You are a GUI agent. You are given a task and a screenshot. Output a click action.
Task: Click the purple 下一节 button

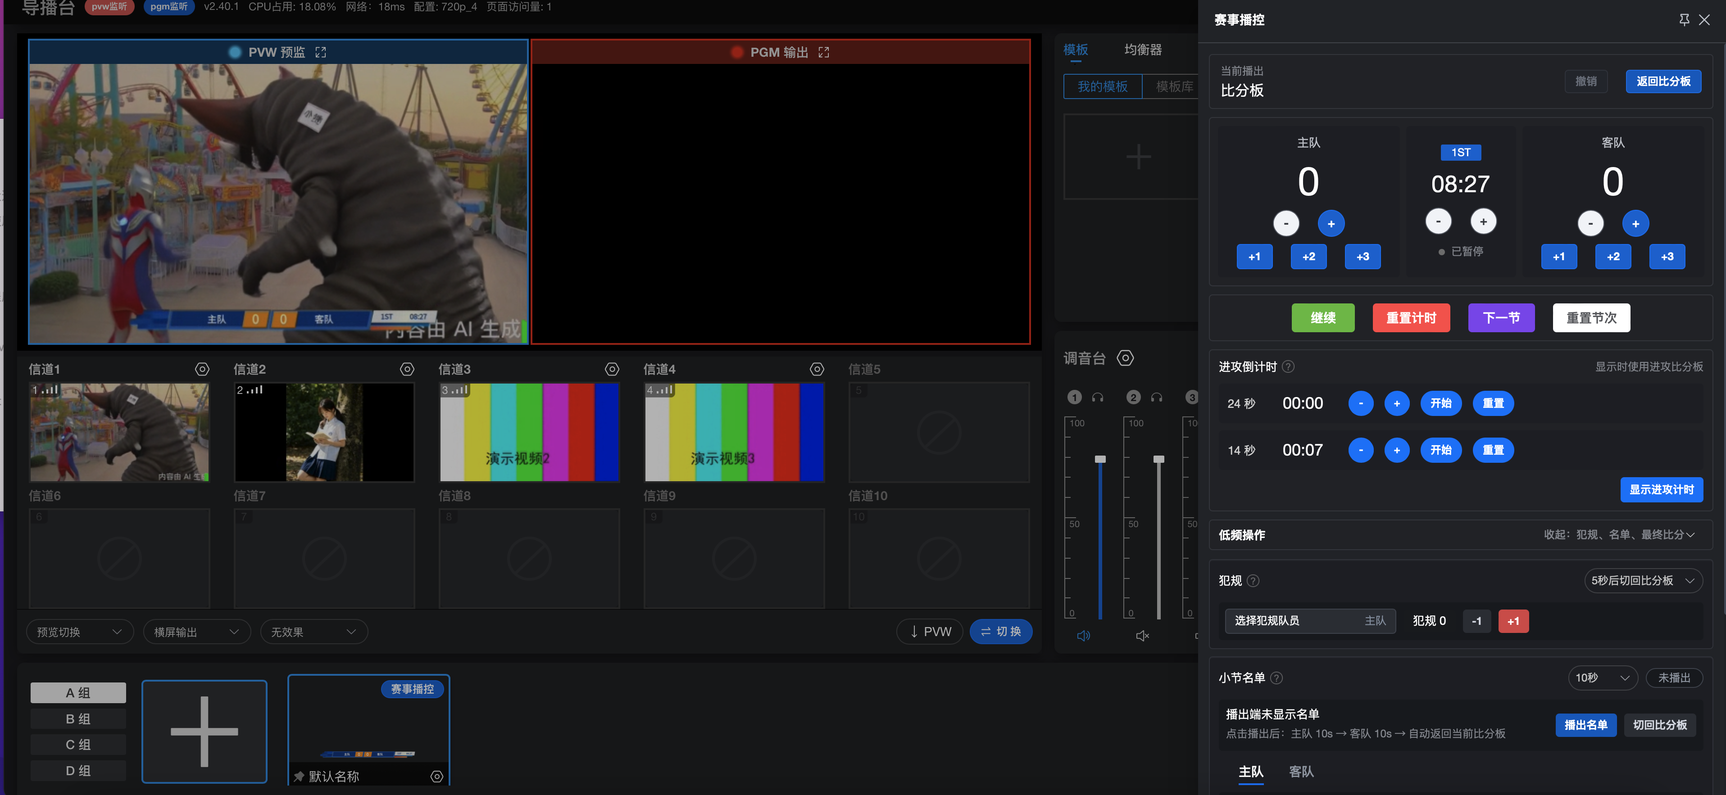coord(1501,317)
